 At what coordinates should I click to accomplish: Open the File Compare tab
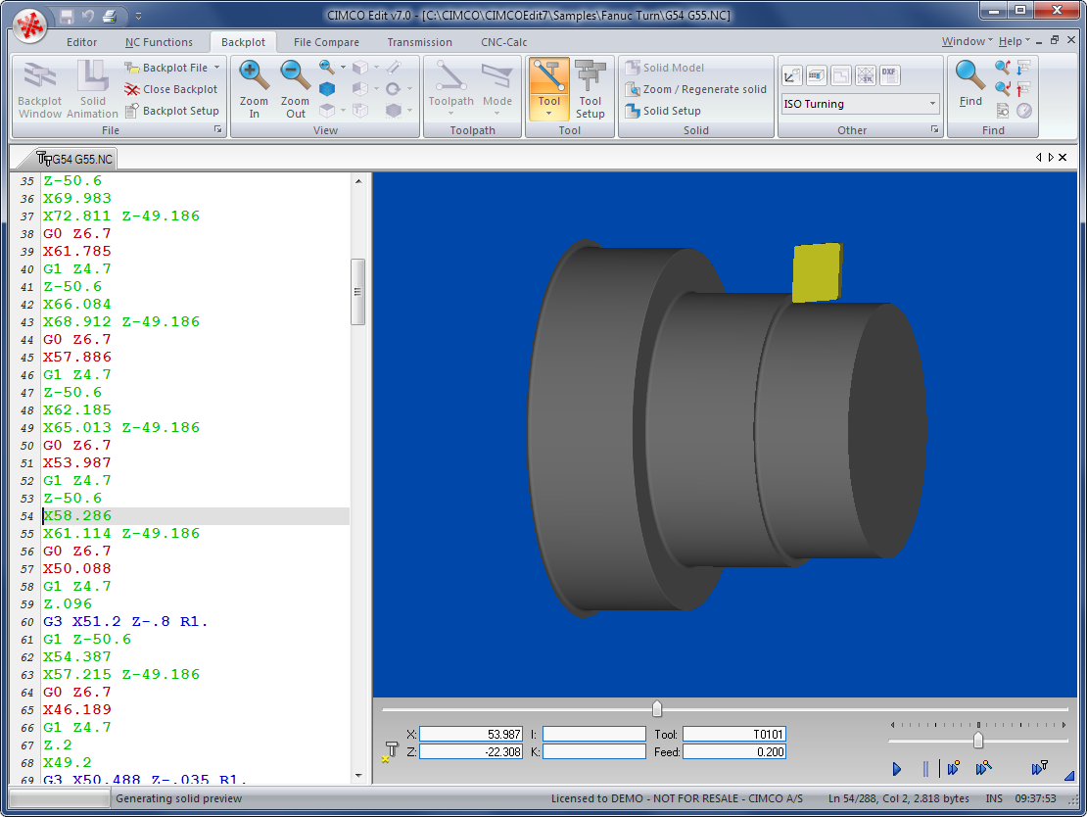[326, 42]
